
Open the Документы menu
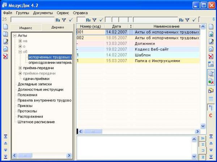(x=43, y=13)
